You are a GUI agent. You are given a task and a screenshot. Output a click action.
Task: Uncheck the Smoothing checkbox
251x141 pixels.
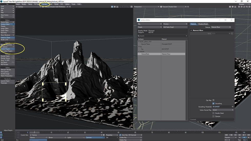pyautogui.click(x=214, y=103)
